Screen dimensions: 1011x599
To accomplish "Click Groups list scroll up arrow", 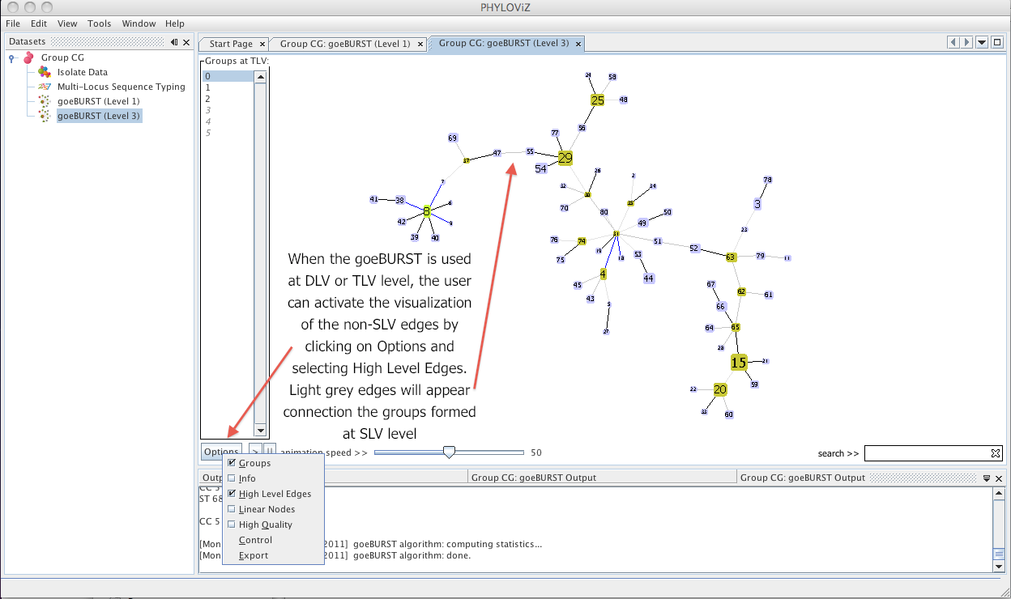I will (x=260, y=77).
